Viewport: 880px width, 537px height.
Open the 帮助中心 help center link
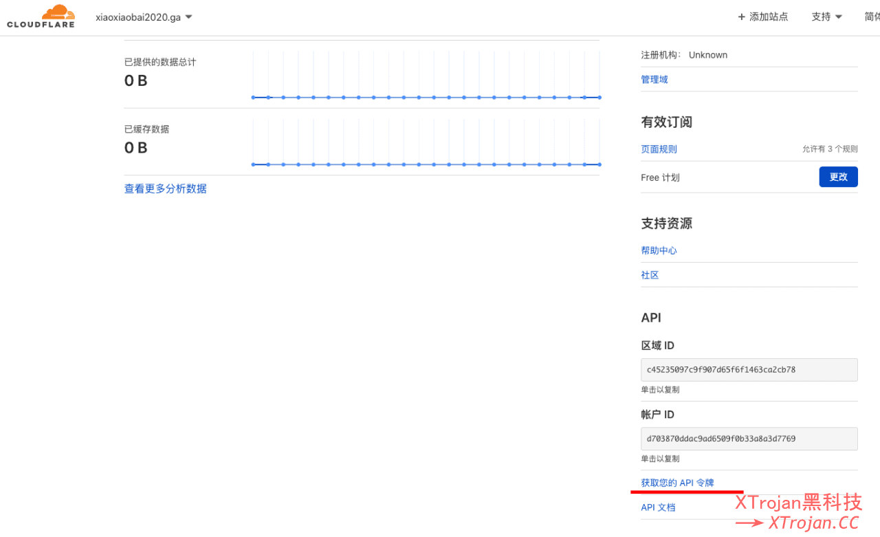click(659, 251)
